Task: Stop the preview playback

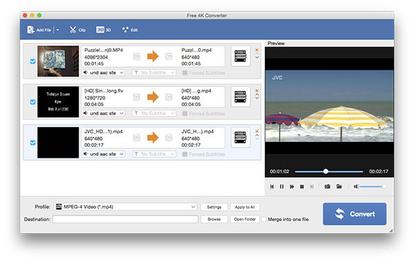Action: click(x=302, y=187)
